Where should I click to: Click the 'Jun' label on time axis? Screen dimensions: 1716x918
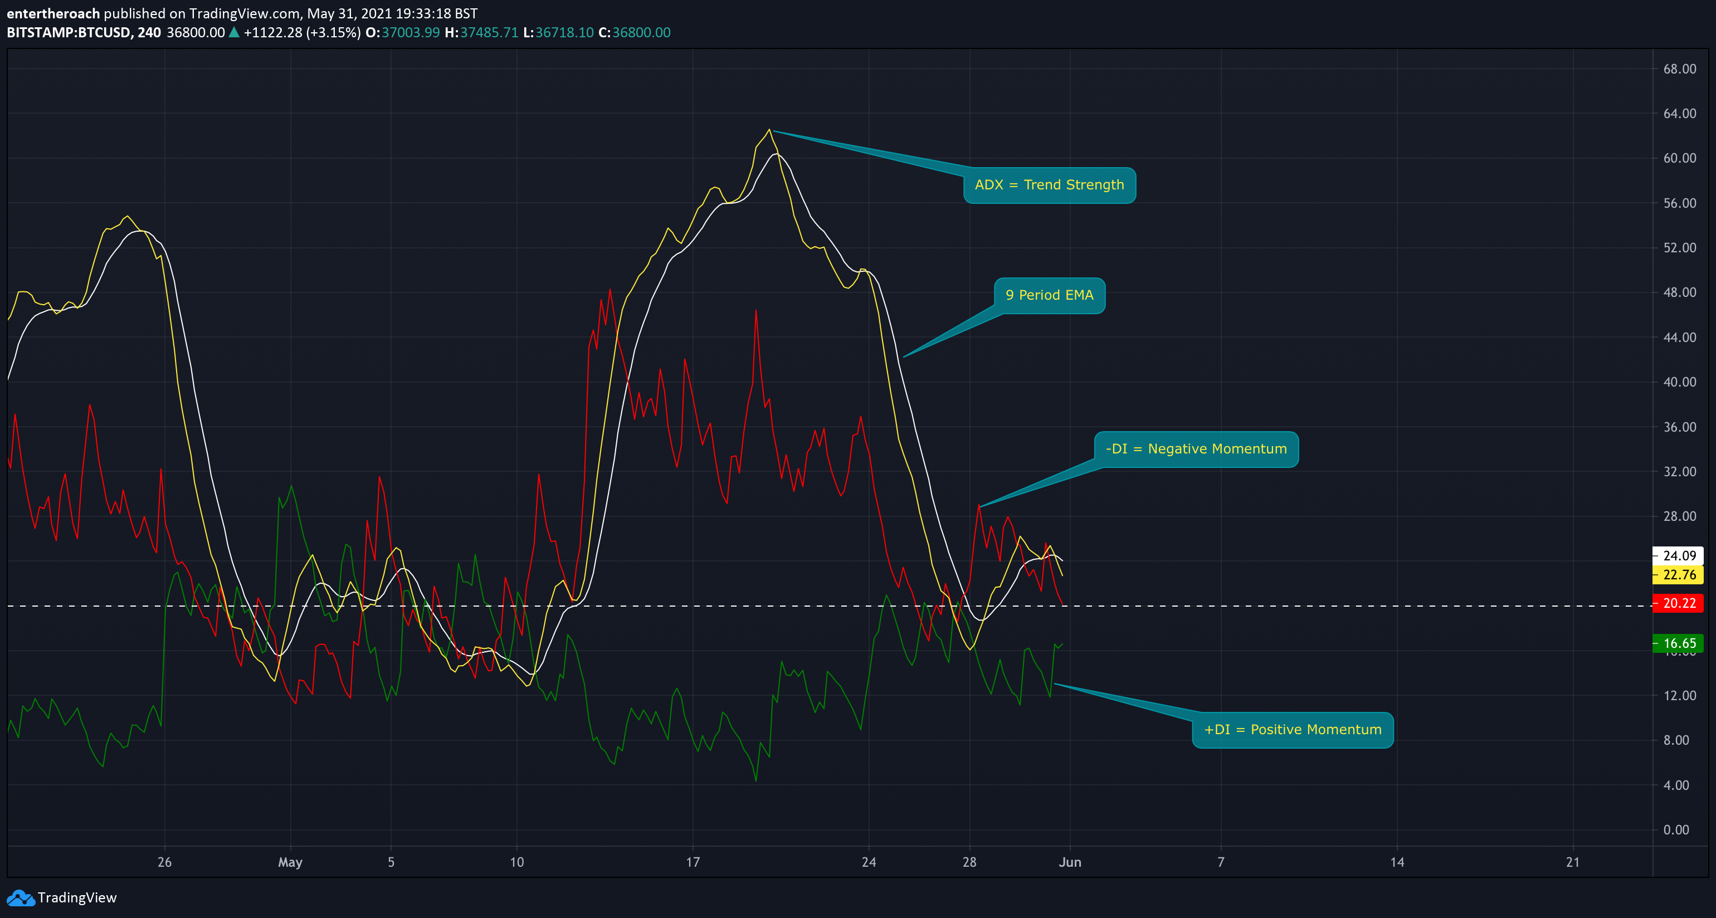[1070, 863]
